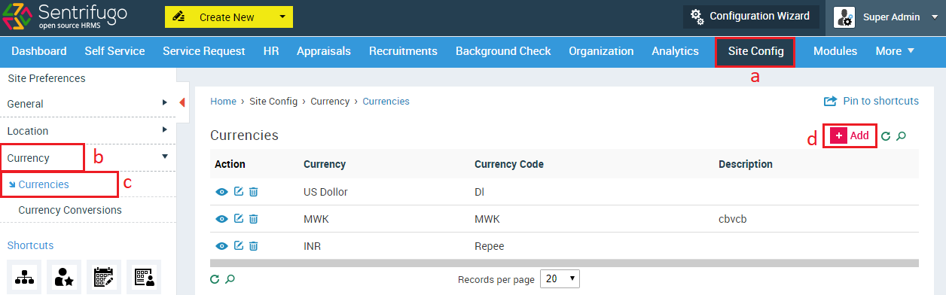Delete the MWK row
This screenshot has width=946, height=295.
coord(254,219)
